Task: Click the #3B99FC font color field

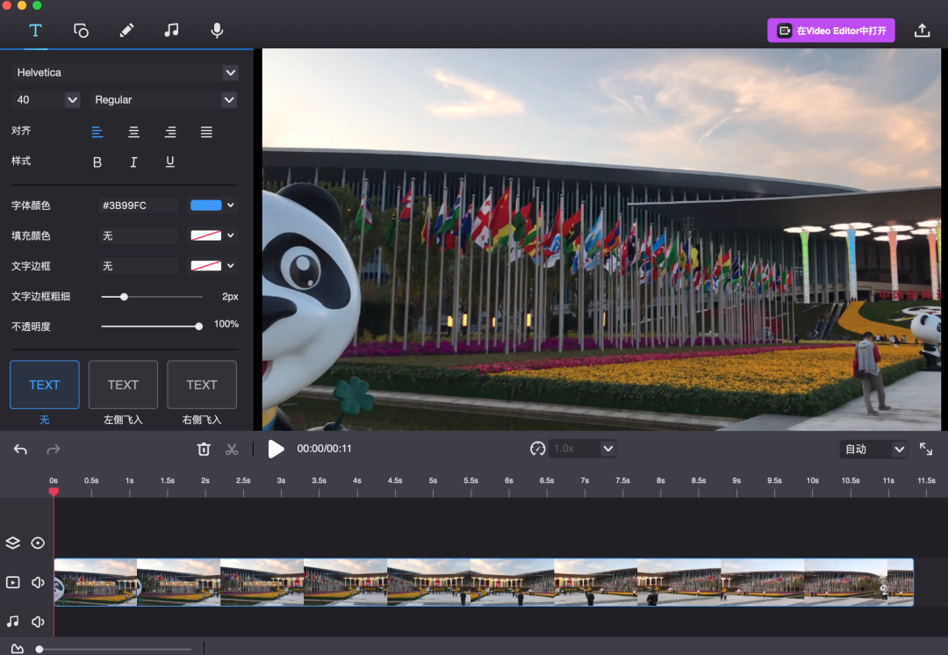Action: click(139, 205)
